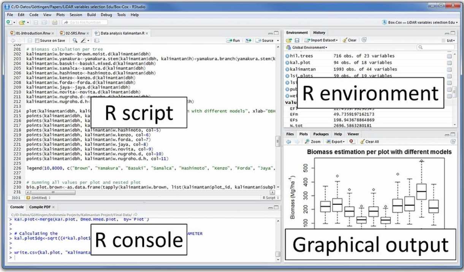Open the Tools menu
The width and height of the screenshot is (464, 272).
click(x=121, y=15)
